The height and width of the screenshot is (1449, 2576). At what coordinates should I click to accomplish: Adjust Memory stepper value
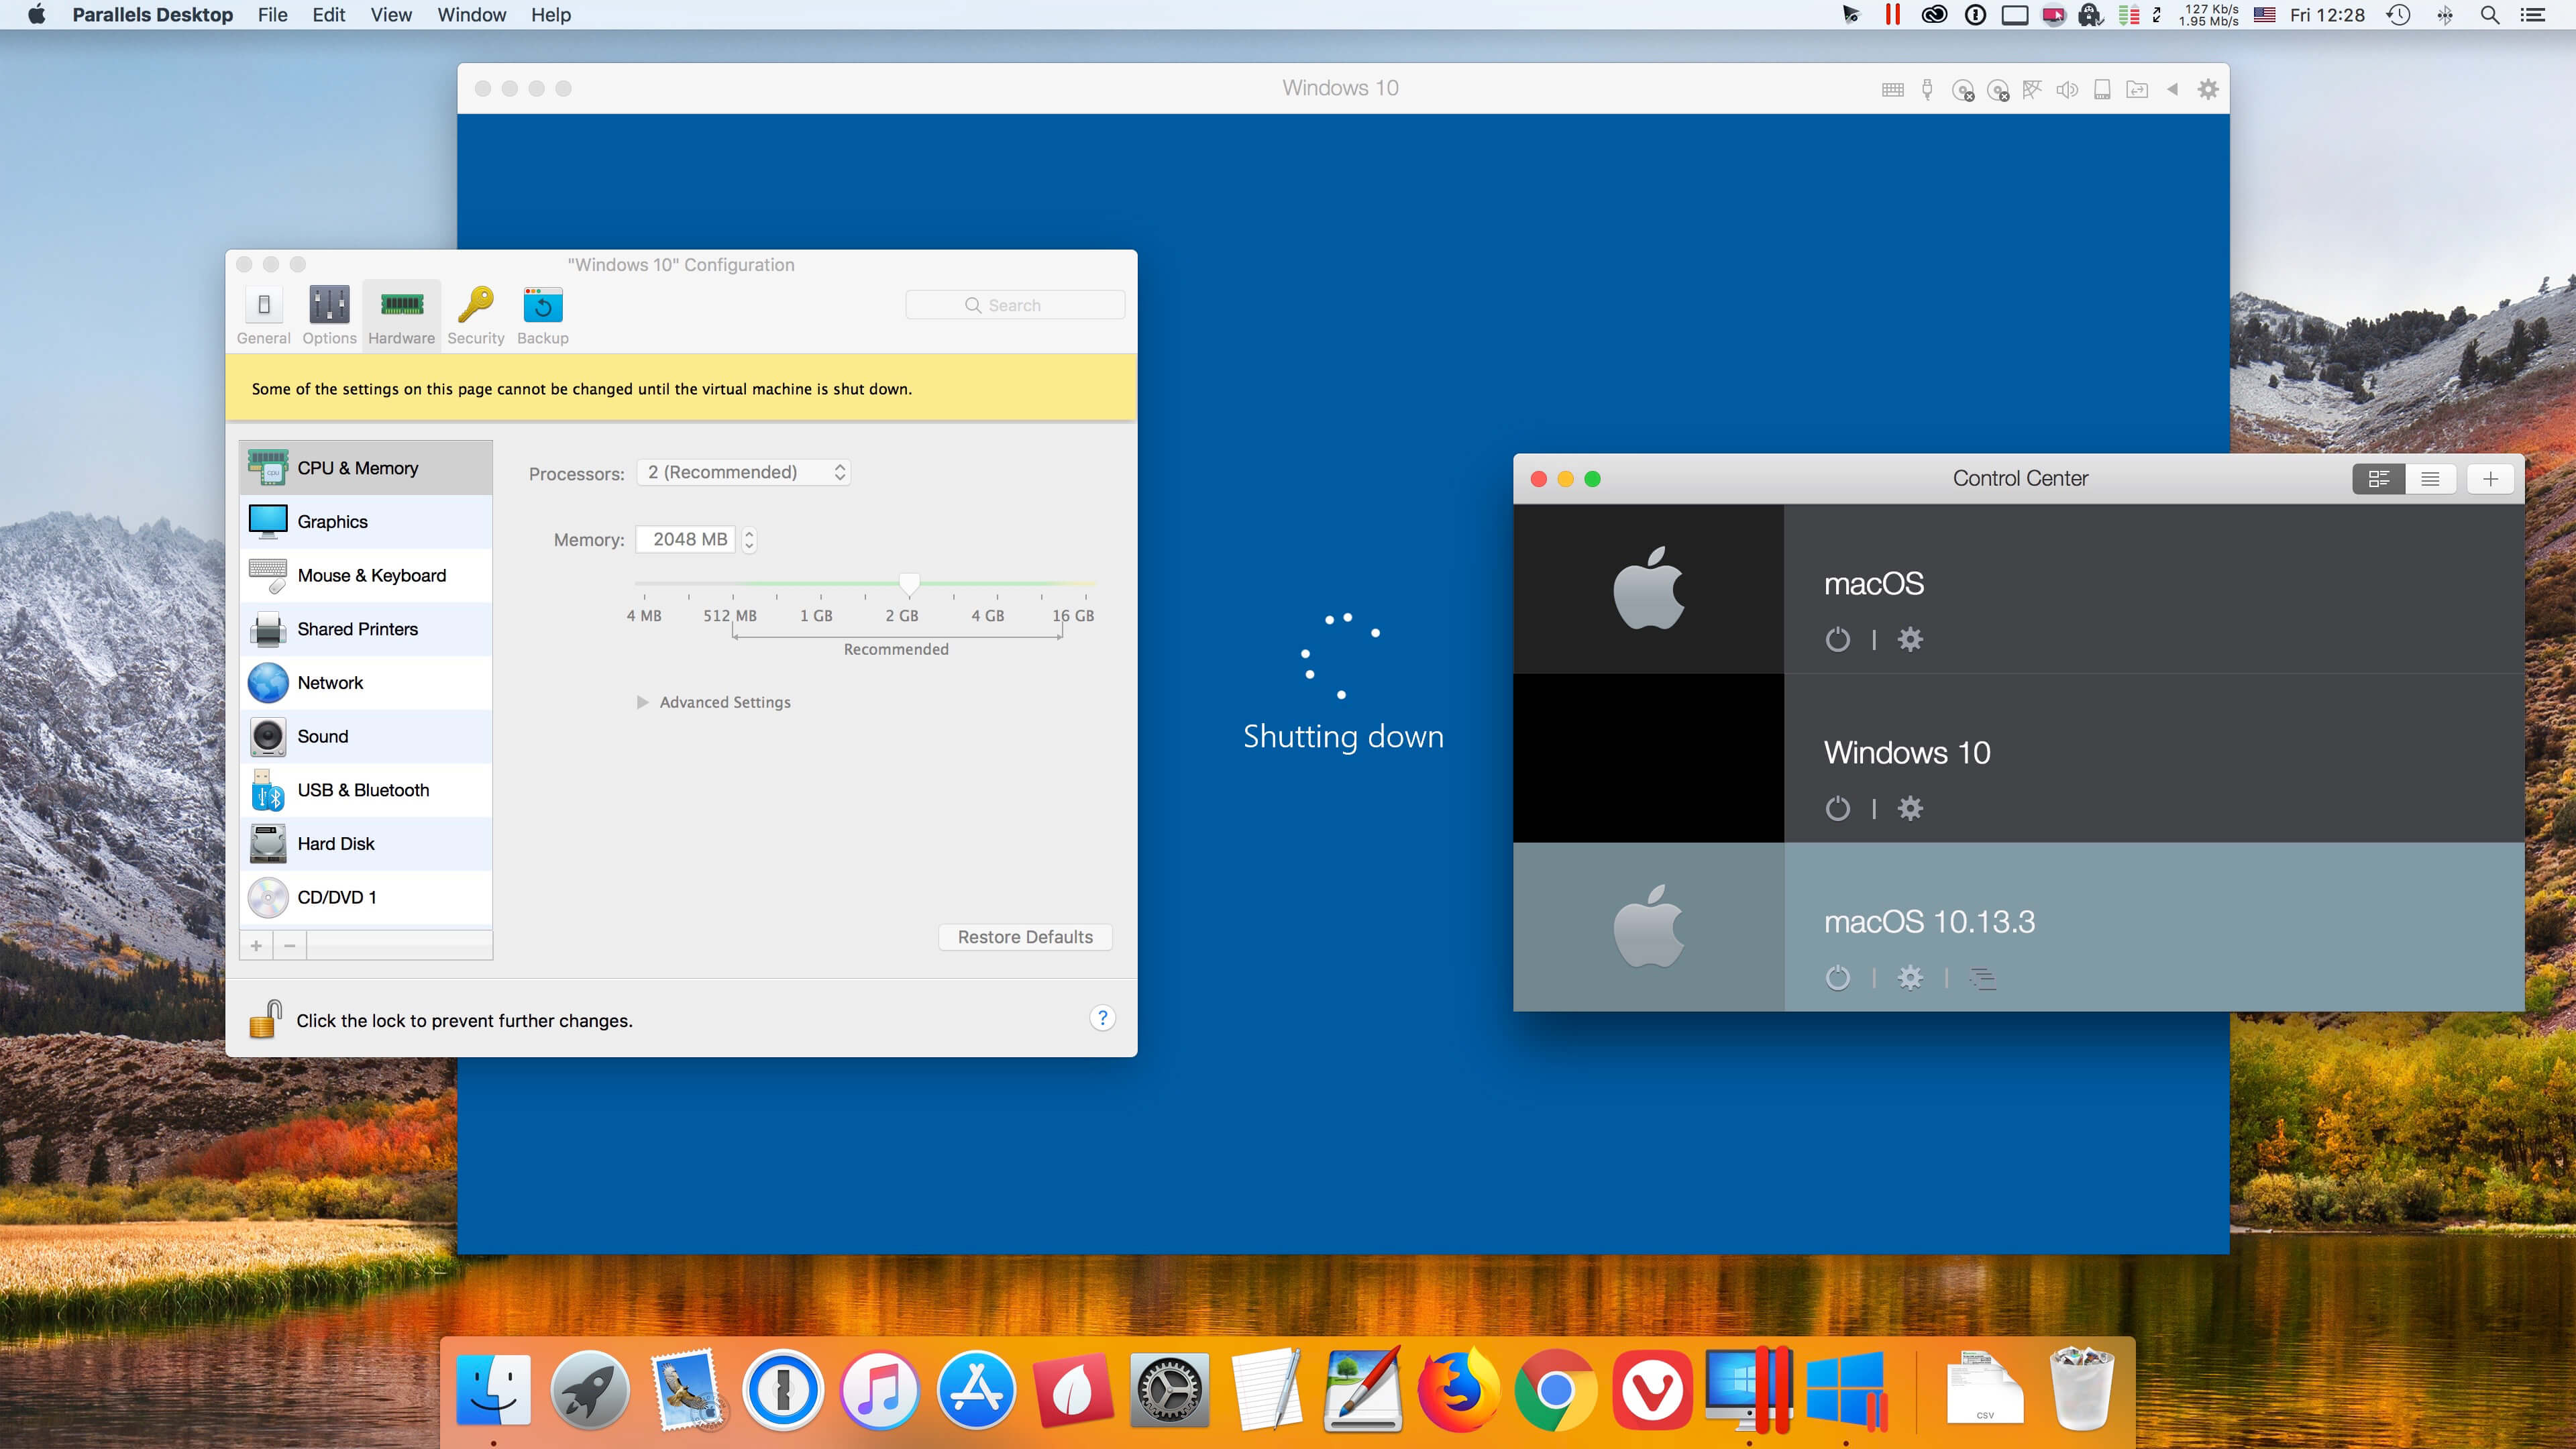click(x=749, y=539)
